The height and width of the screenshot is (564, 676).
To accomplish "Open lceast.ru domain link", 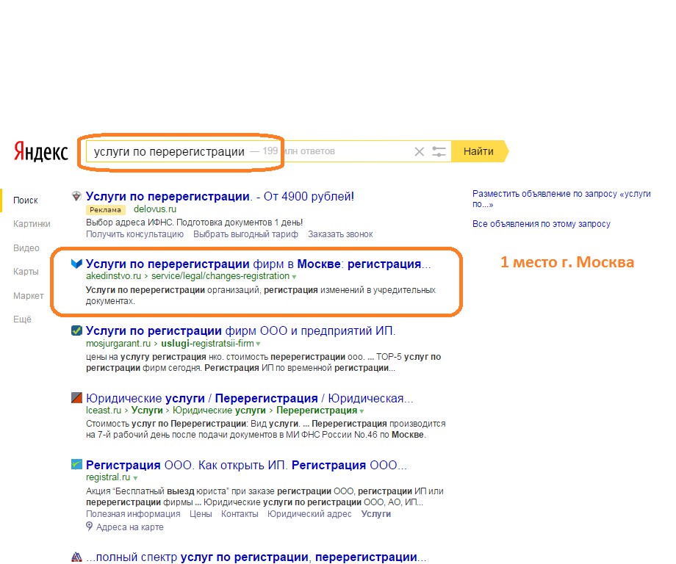I will 104,411.
